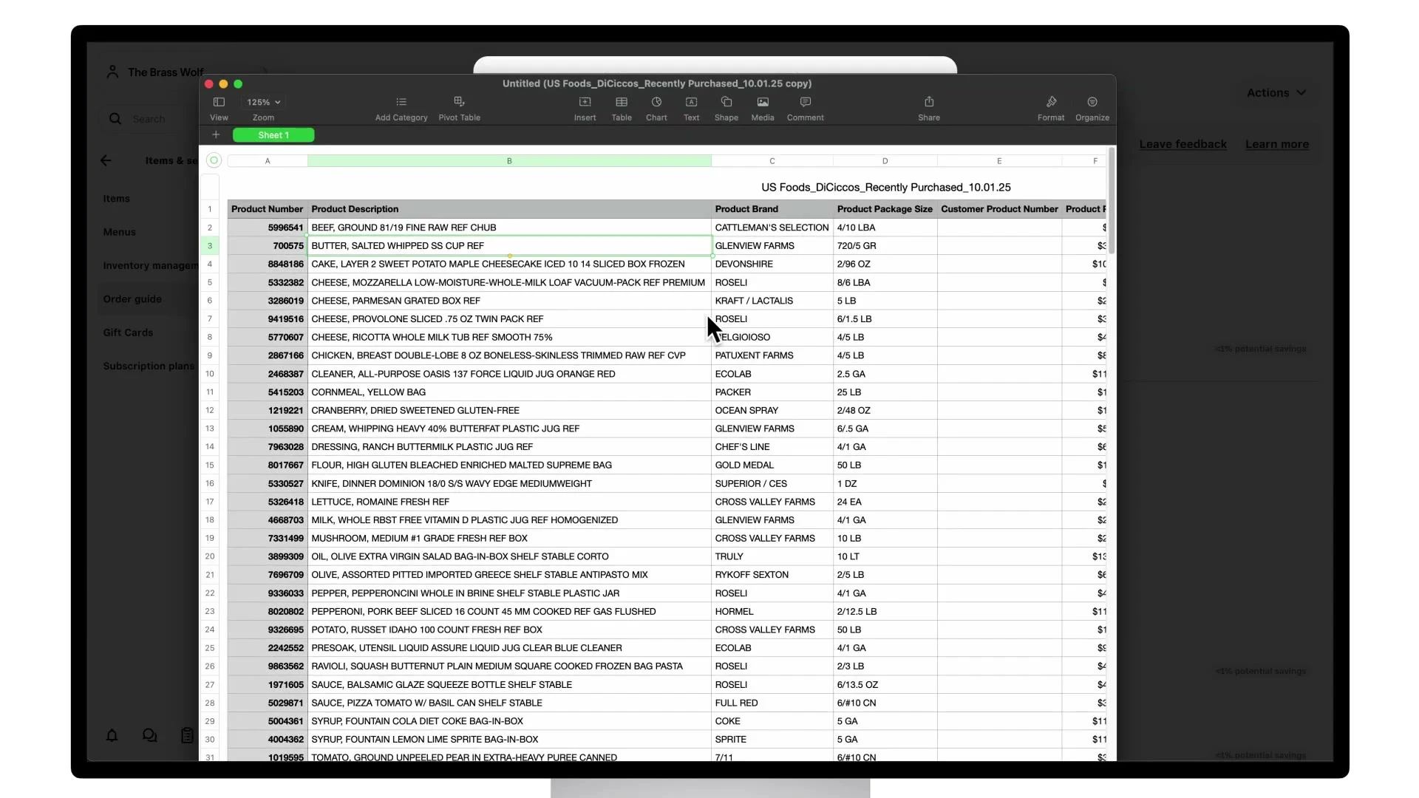1419x798 pixels.
Task: Open the Insert toolbar menu
Action: pos(585,103)
